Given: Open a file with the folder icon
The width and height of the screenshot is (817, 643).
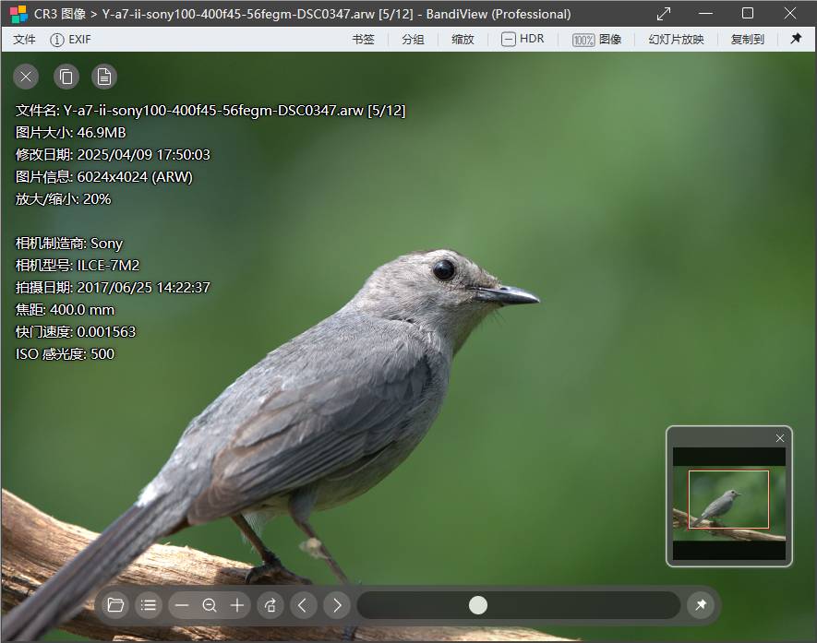Looking at the screenshot, I should point(115,605).
